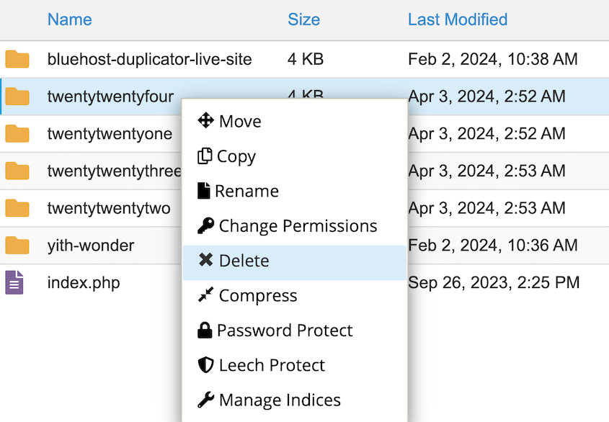Screen dimensions: 609x422
Task: Open Manage Indices from the menu
Action: tap(295, 400)
